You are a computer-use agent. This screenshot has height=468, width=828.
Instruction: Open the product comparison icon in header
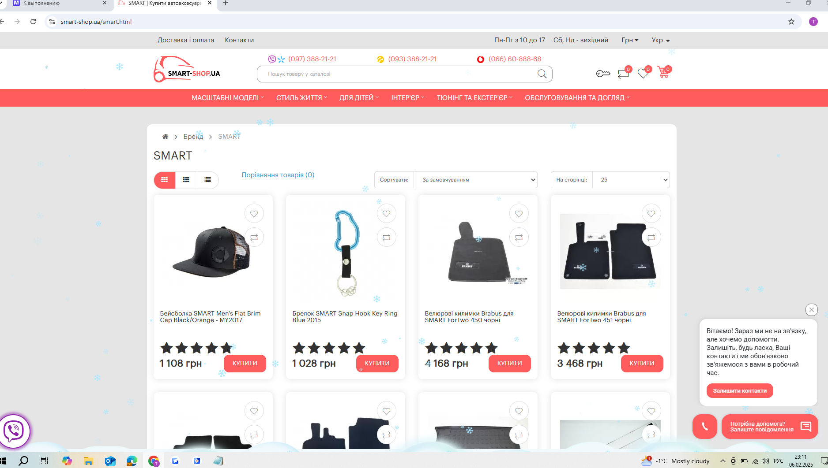(623, 73)
